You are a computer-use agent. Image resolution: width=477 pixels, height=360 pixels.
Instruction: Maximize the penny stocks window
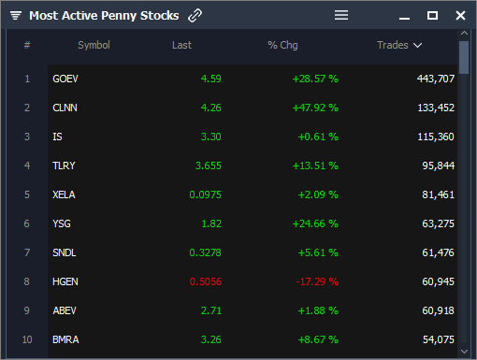432,15
